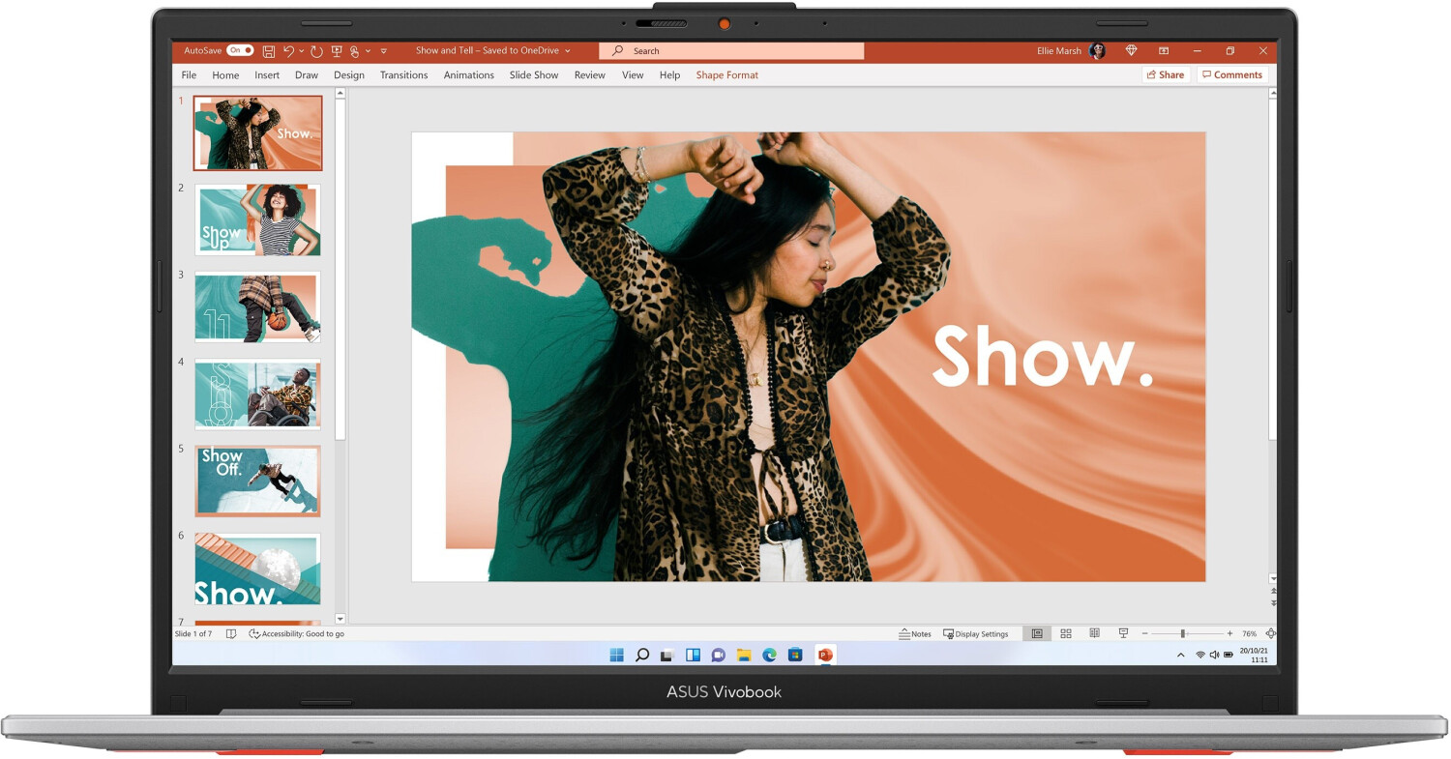Click the Undo arrow icon
The height and width of the screenshot is (759, 1451).
288,51
